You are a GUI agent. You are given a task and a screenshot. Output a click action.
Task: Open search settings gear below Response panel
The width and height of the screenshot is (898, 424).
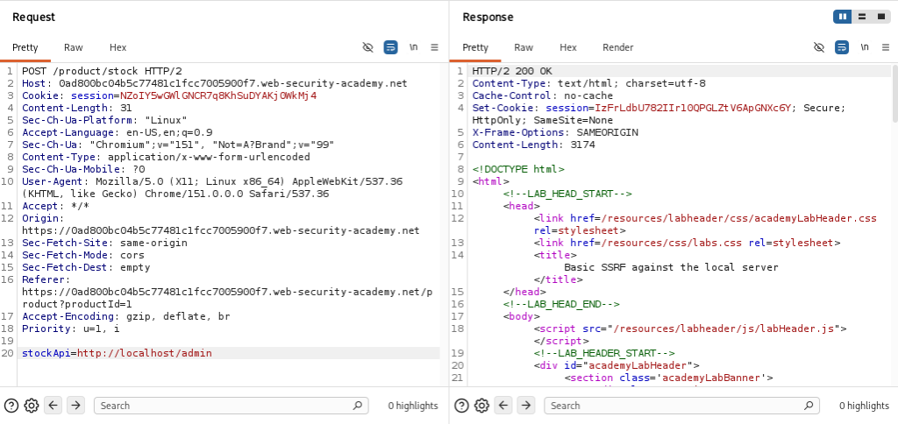[x=481, y=406]
